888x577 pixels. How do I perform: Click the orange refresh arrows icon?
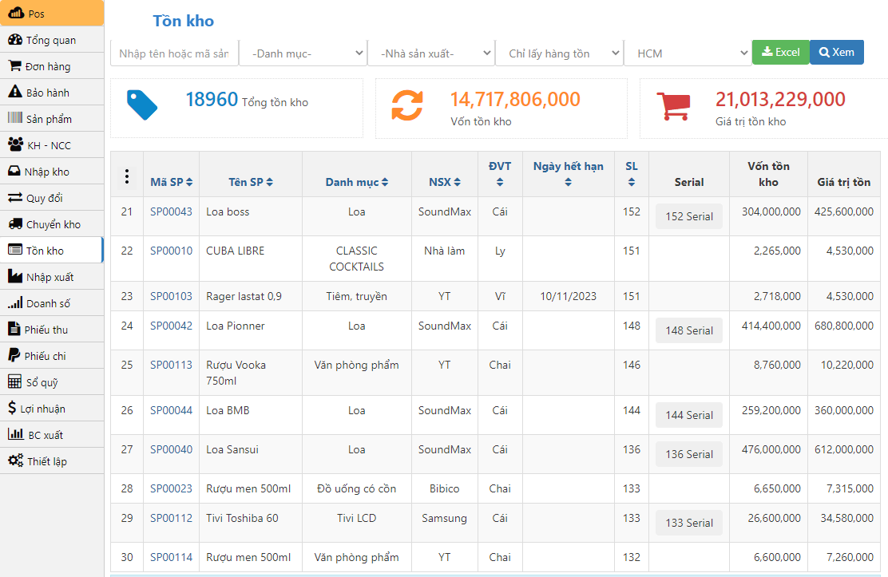(x=406, y=105)
